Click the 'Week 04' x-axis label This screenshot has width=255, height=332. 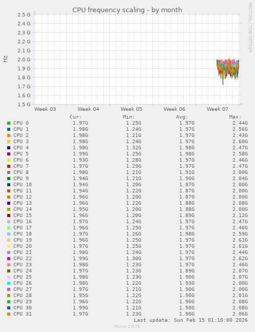pyautogui.click(x=88, y=109)
